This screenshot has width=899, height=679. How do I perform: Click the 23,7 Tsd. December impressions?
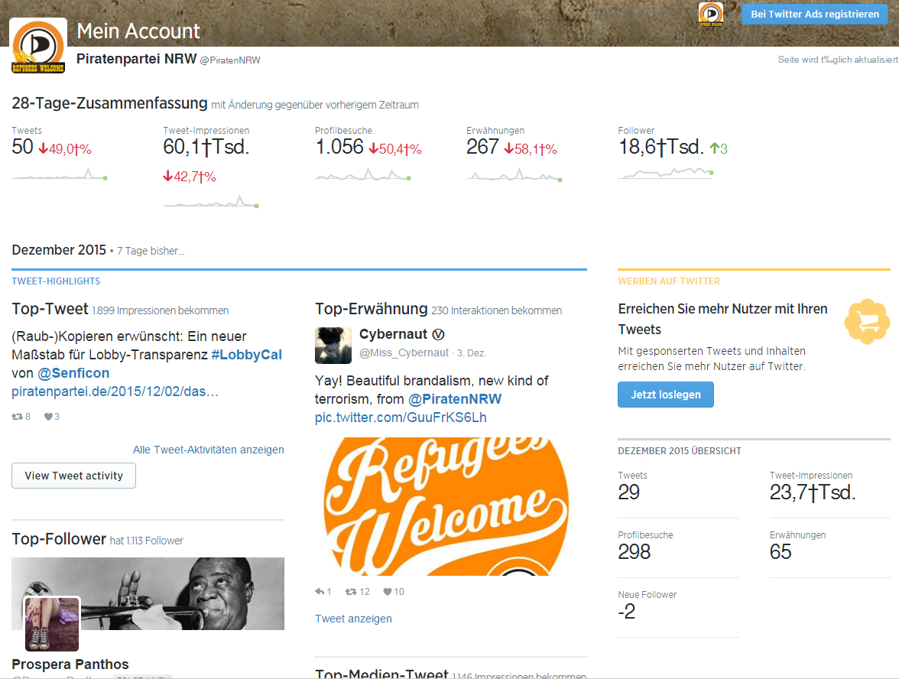point(813,492)
